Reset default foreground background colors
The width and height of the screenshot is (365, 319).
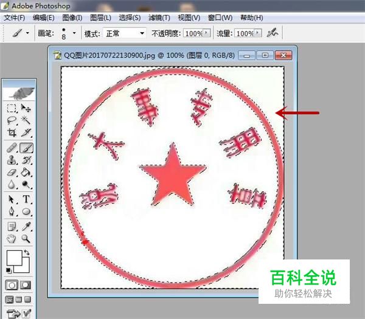pos(9,270)
